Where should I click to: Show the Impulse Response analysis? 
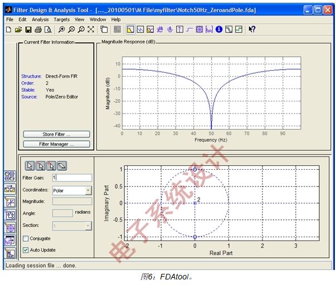(179, 30)
